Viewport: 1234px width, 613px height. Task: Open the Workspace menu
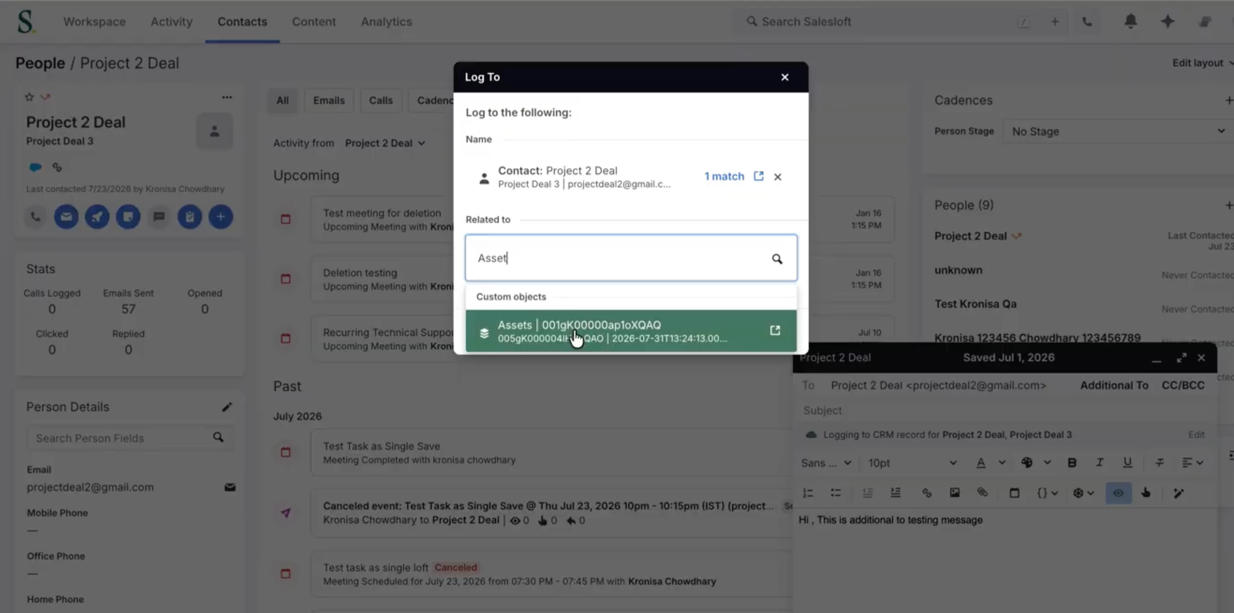coord(95,22)
